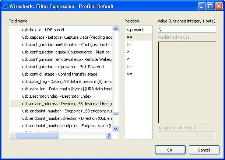The image size is (225, 160).
Task: Select the 'is present' relation
Action: pos(135,29)
